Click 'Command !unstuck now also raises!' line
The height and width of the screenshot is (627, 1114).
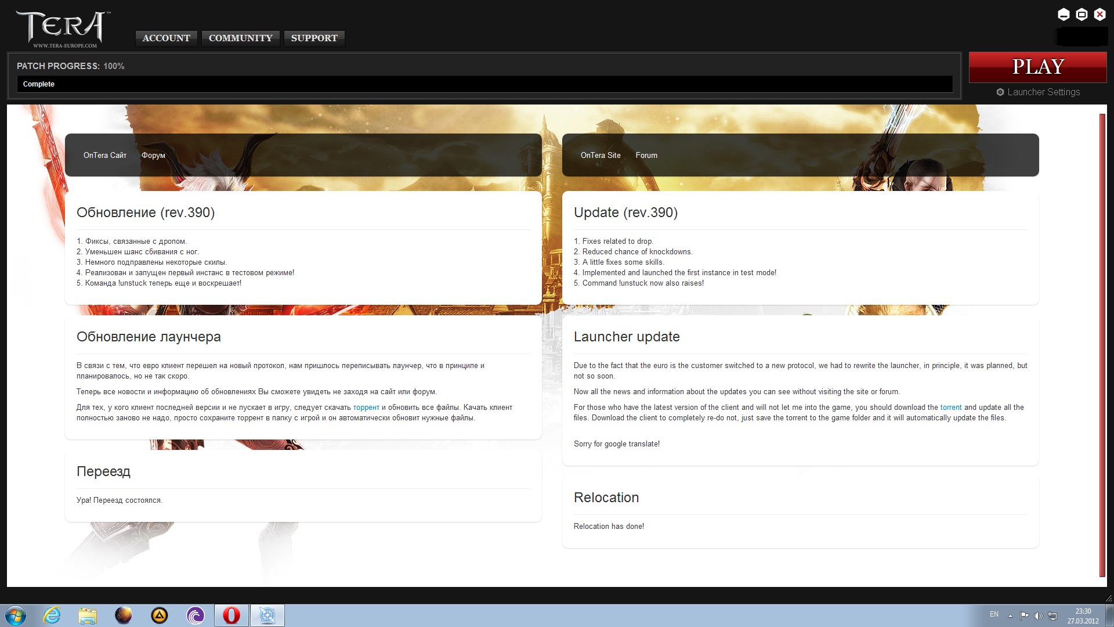639,283
